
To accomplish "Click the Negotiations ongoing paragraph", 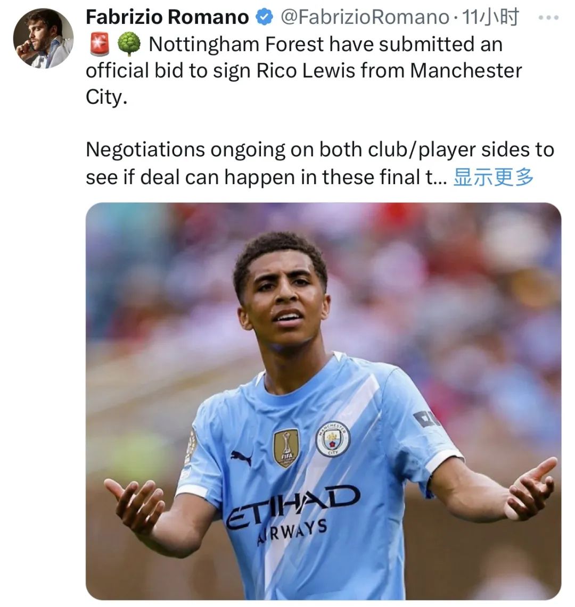I will [x=319, y=163].
